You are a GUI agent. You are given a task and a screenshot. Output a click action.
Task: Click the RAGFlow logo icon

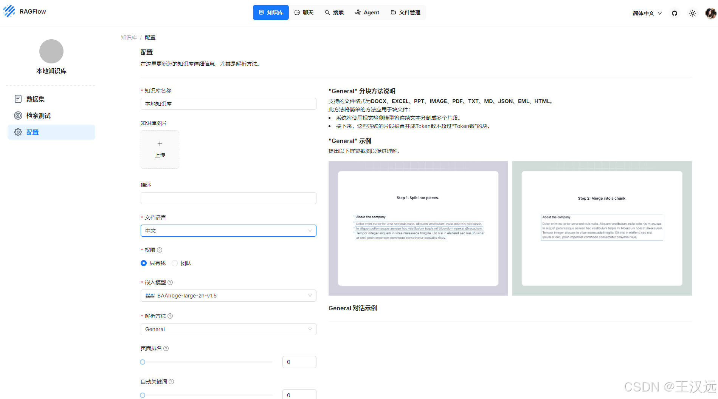pos(9,11)
